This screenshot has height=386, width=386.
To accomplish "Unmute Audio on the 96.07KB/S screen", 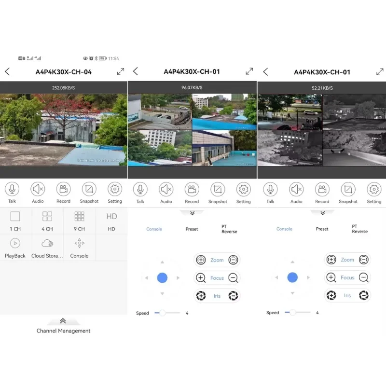I will (166, 189).
